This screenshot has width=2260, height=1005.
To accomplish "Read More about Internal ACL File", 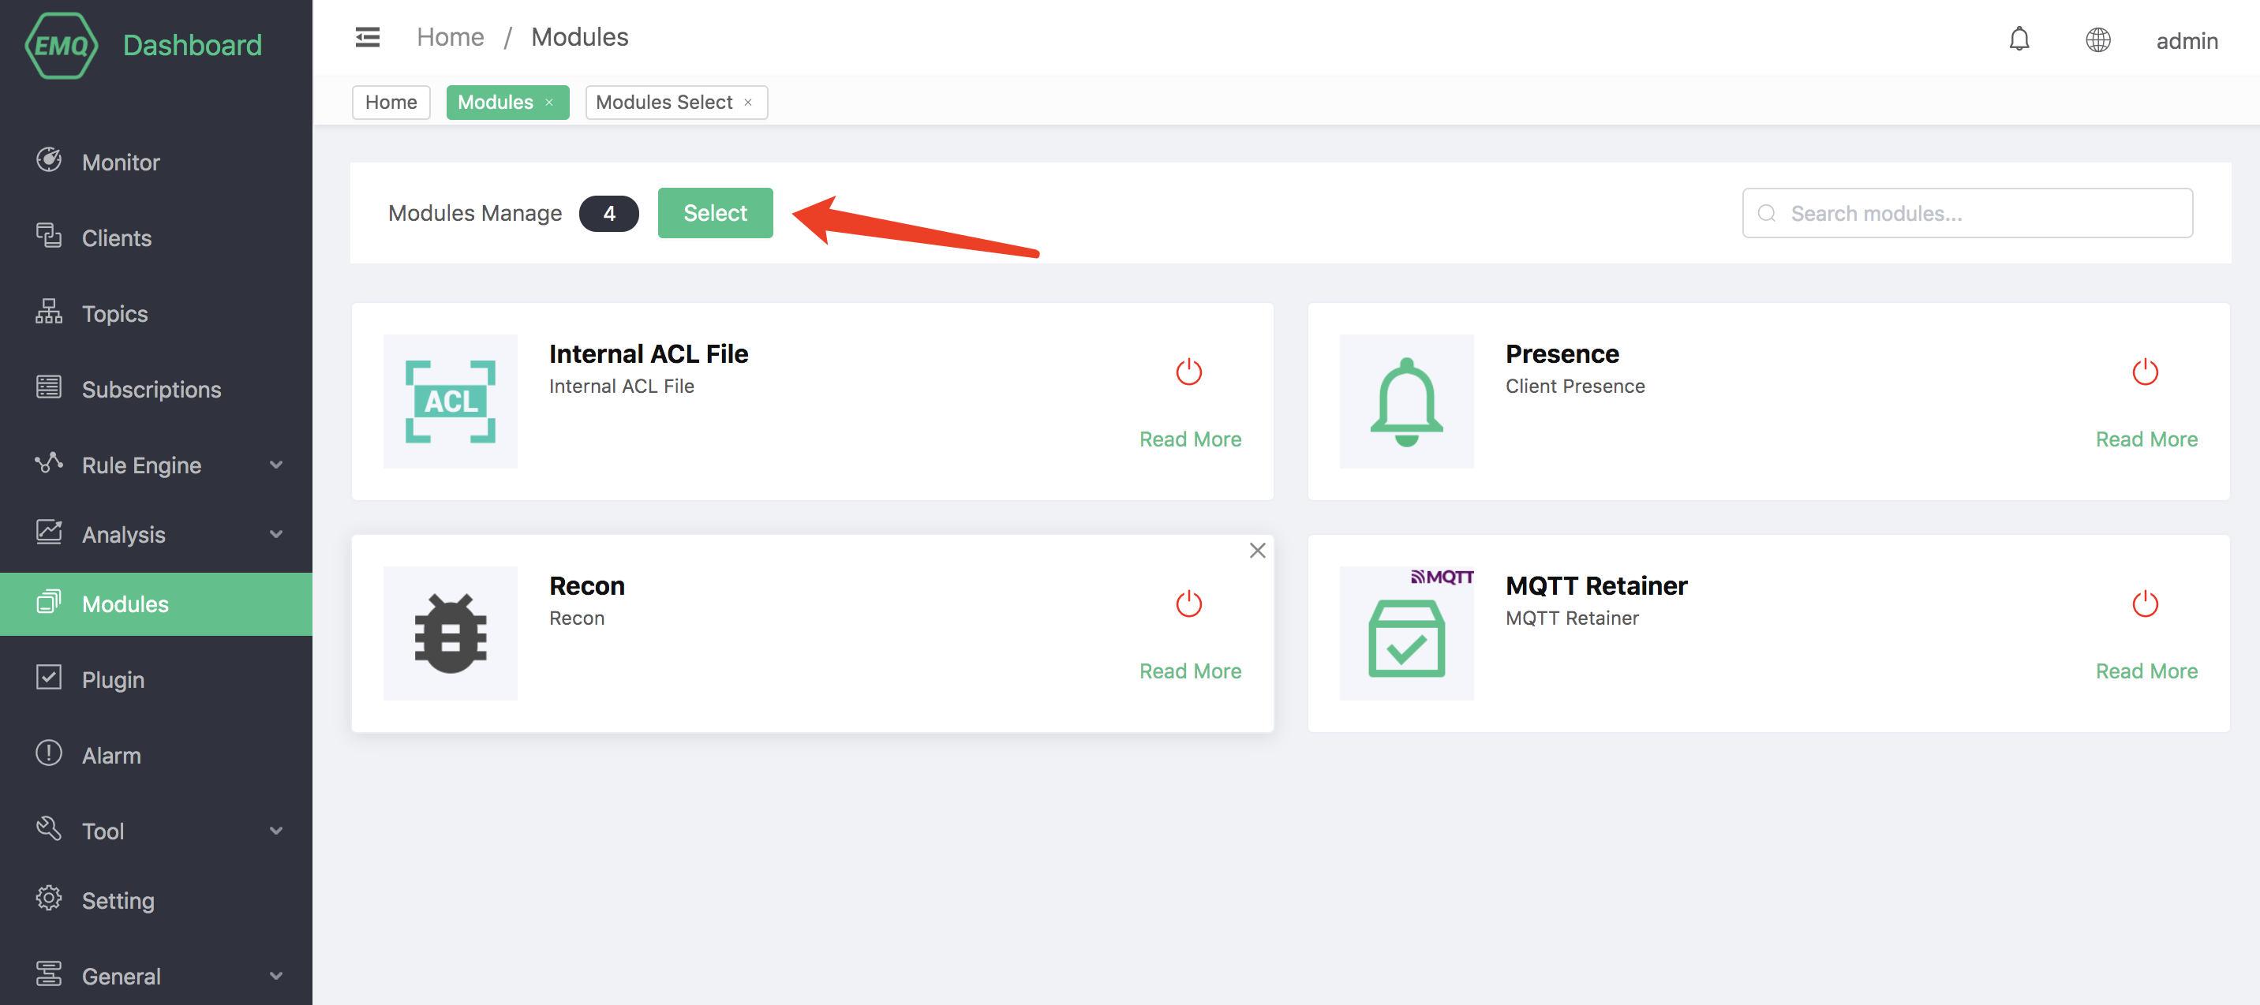I will (1190, 439).
